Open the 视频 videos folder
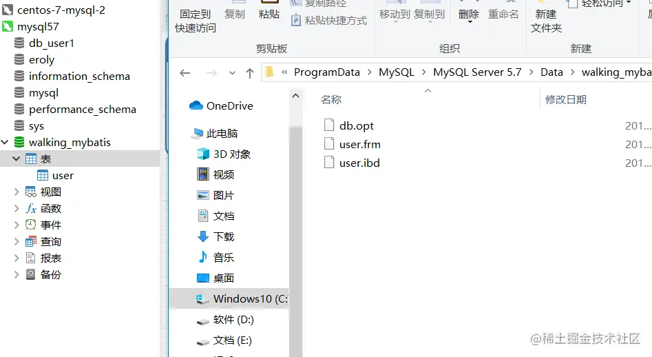This screenshot has width=652, height=357. 224,174
